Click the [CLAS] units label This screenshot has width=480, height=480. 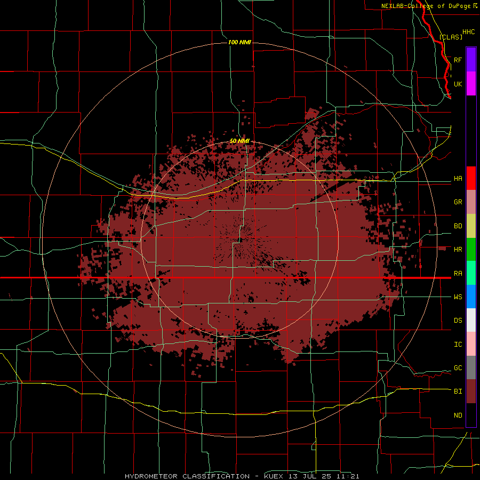pyautogui.click(x=451, y=37)
